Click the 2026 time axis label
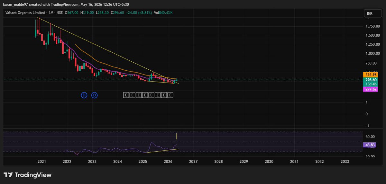The height and width of the screenshot is (184, 386). click(x=168, y=161)
